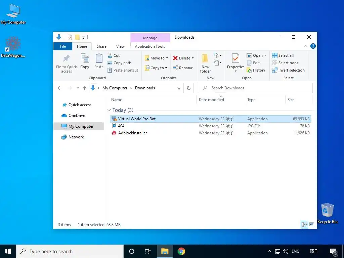Open Recent locations dropdown arrow
344x258 pixels.
[x=78, y=88]
